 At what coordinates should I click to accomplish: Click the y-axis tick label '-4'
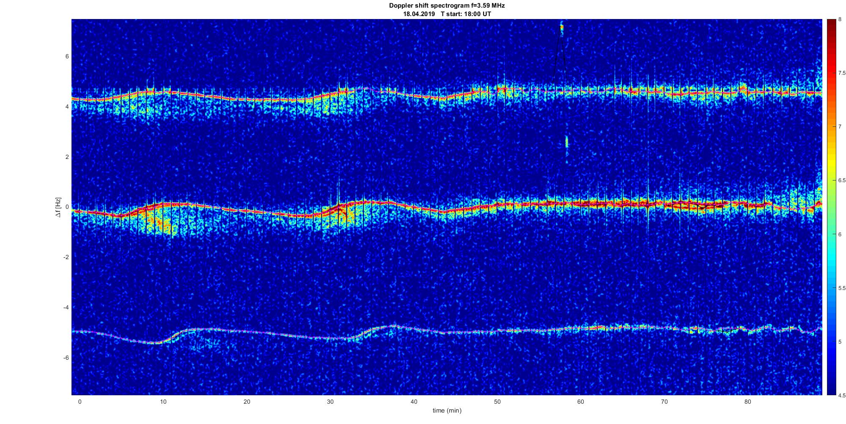coord(66,307)
